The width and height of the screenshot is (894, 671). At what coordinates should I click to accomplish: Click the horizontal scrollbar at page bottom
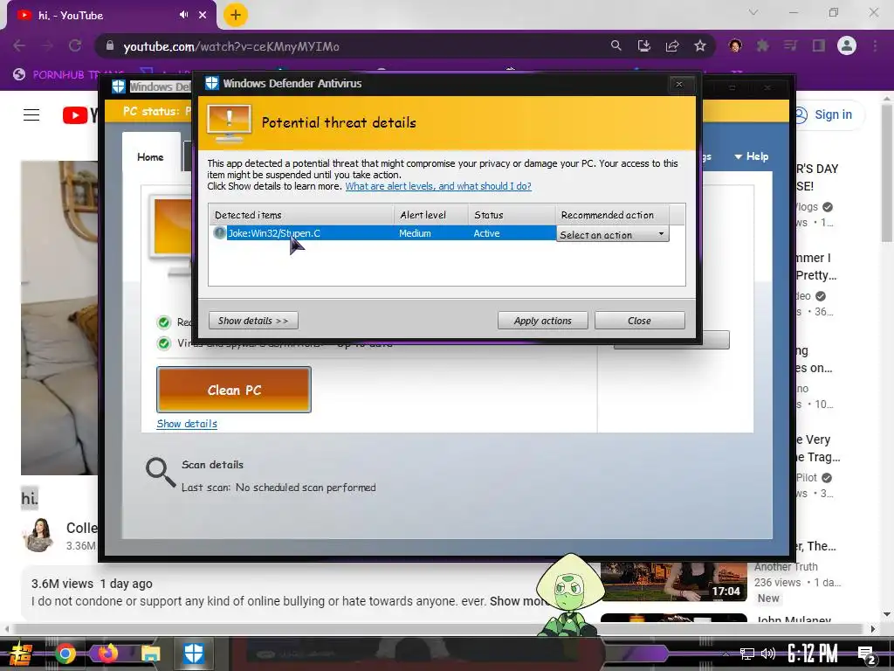[439, 629]
